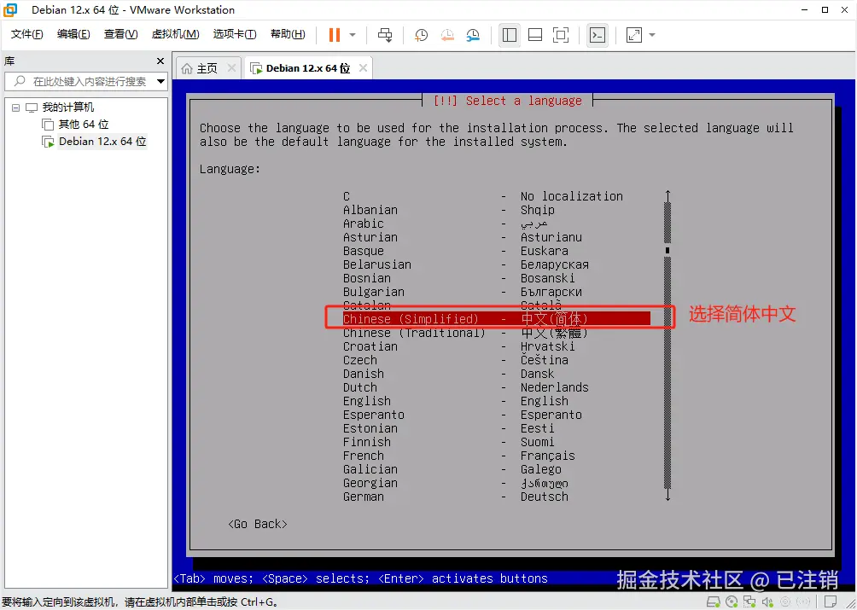Click the CD/DVD drive status icon

coord(732,601)
